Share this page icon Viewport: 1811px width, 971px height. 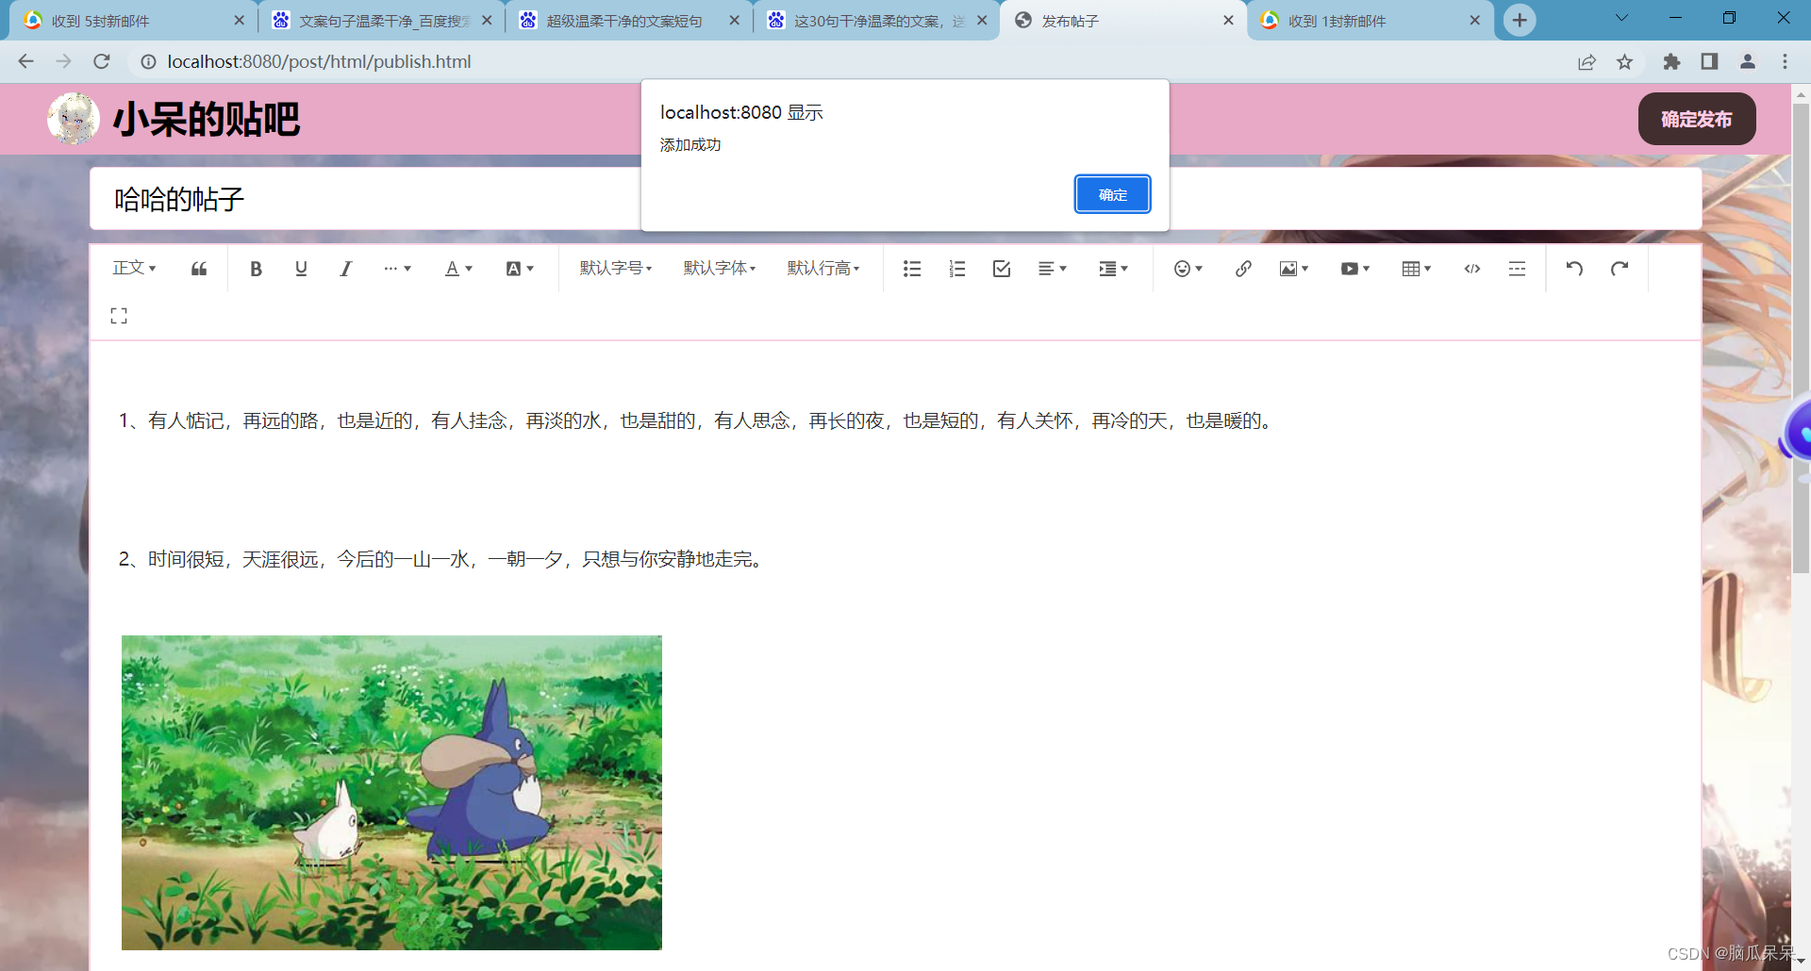(x=1587, y=61)
